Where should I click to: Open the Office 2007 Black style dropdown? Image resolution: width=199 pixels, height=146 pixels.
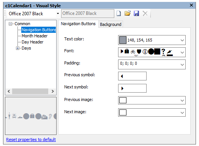[x=58, y=13]
